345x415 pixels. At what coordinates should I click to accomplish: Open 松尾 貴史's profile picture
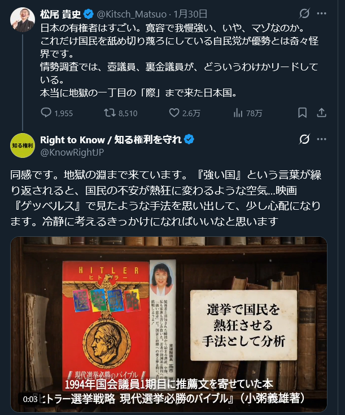(23, 20)
